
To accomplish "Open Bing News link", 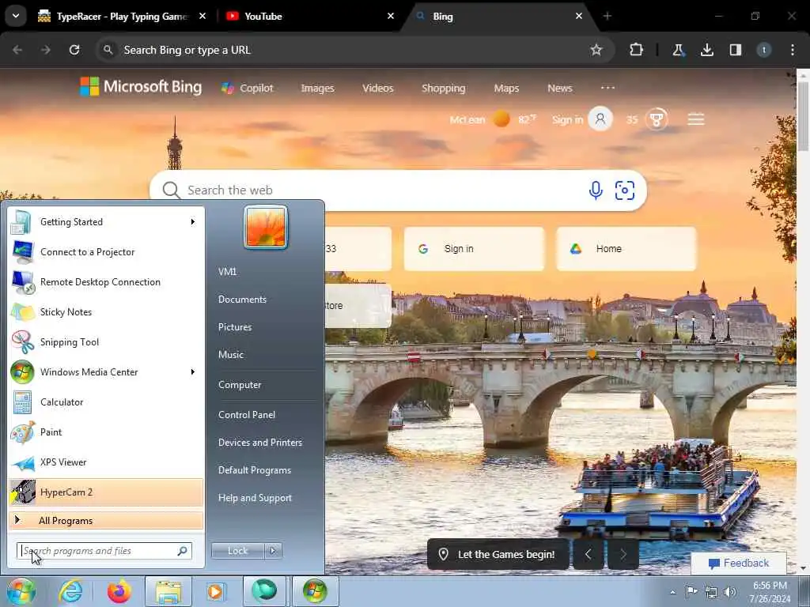I will (x=560, y=89).
